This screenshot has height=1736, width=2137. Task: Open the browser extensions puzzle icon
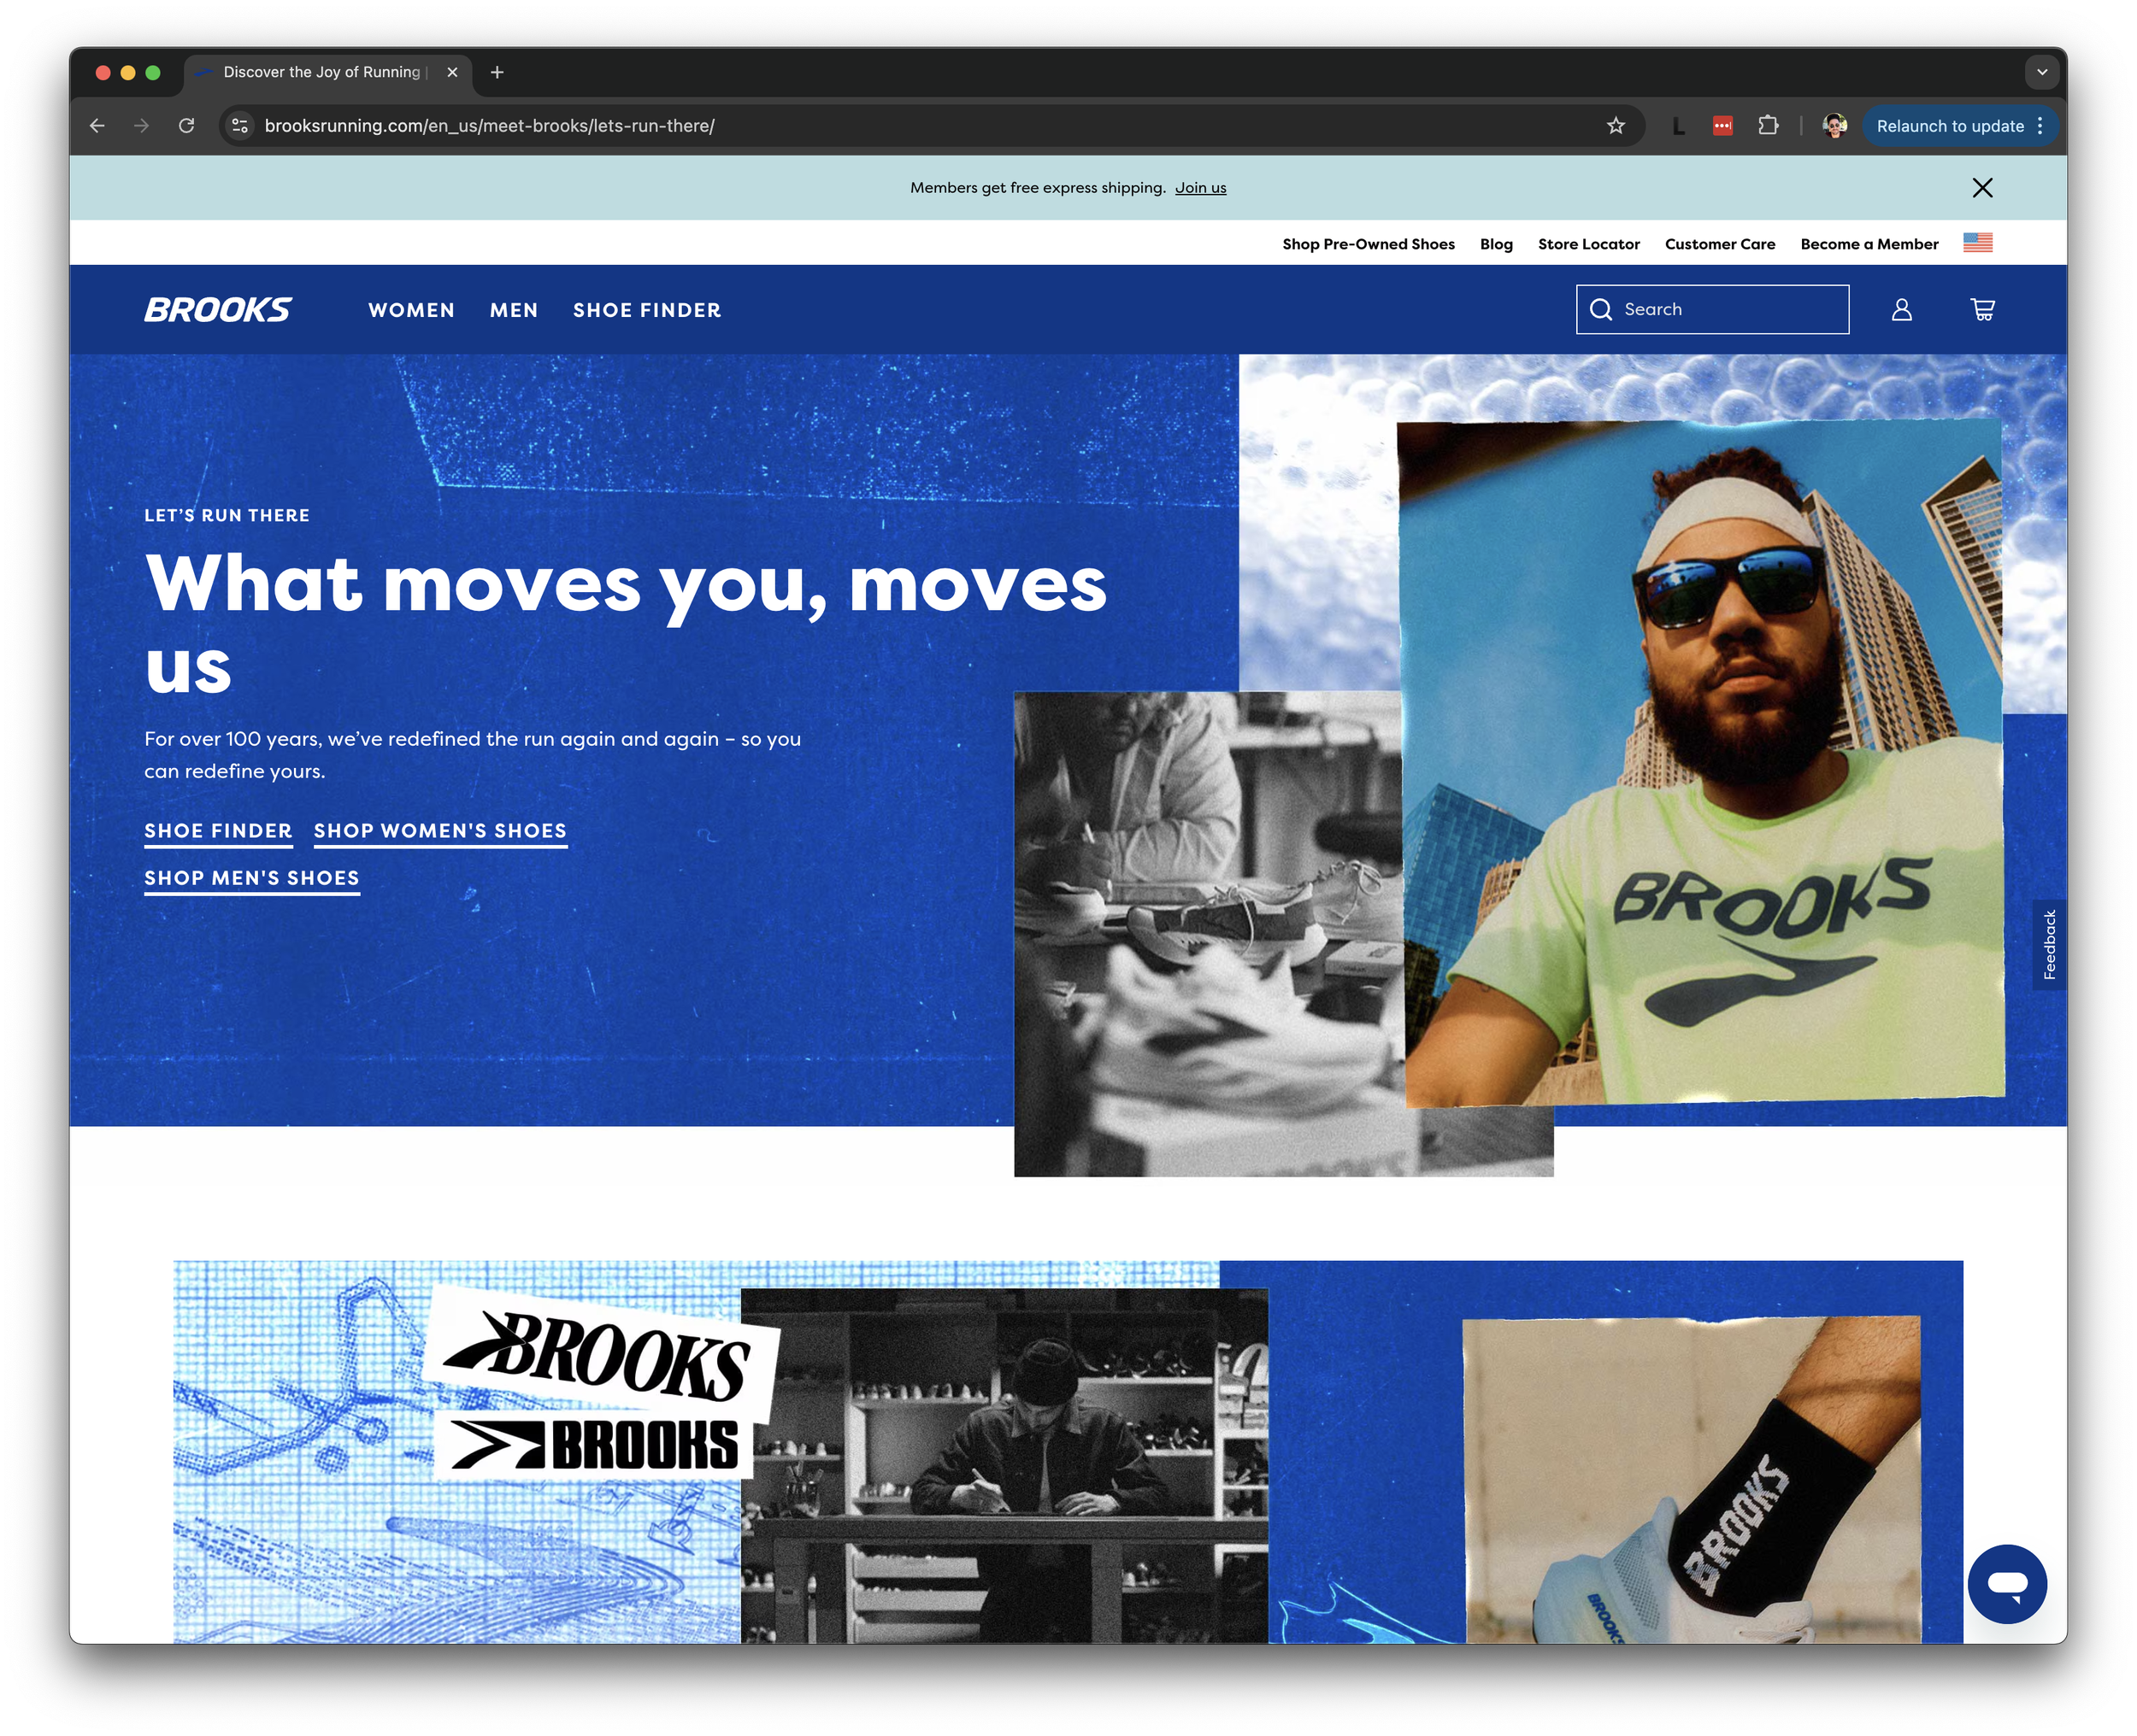1768,126
